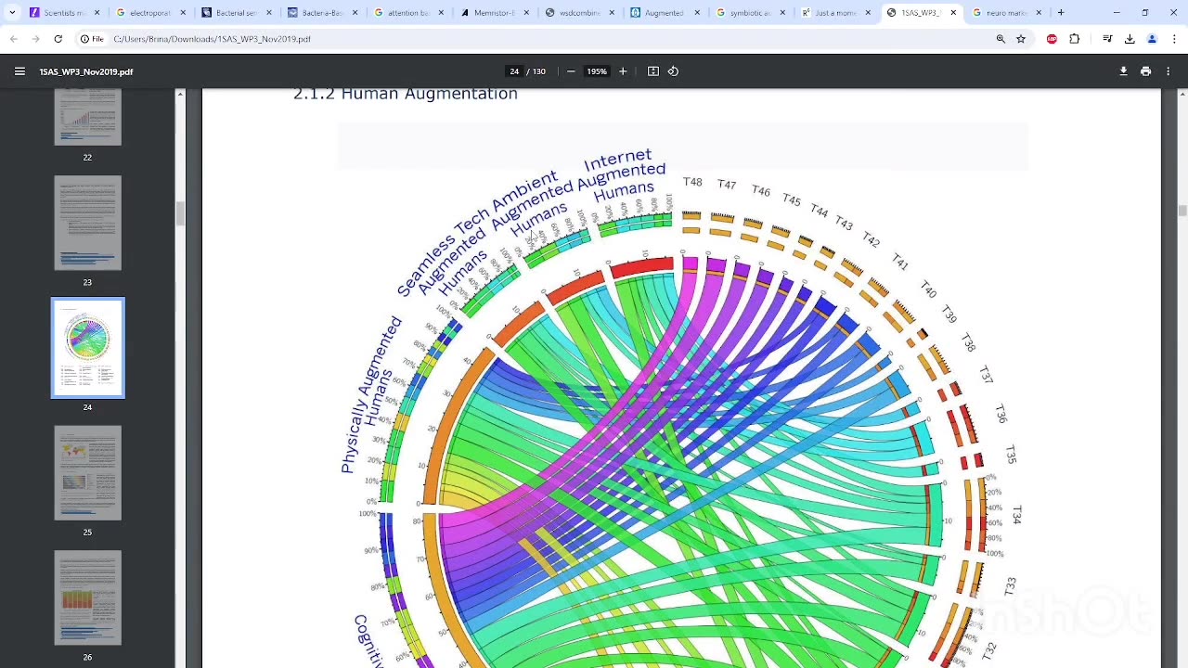
Task: Zoom out with the minus icon
Action: coord(571,71)
